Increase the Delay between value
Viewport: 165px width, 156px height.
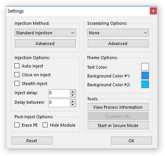pos(73,101)
